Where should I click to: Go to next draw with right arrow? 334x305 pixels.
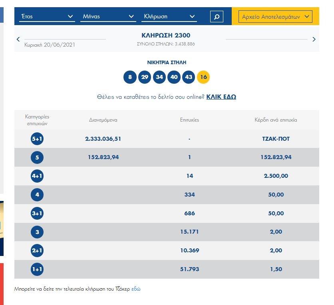(x=314, y=39)
